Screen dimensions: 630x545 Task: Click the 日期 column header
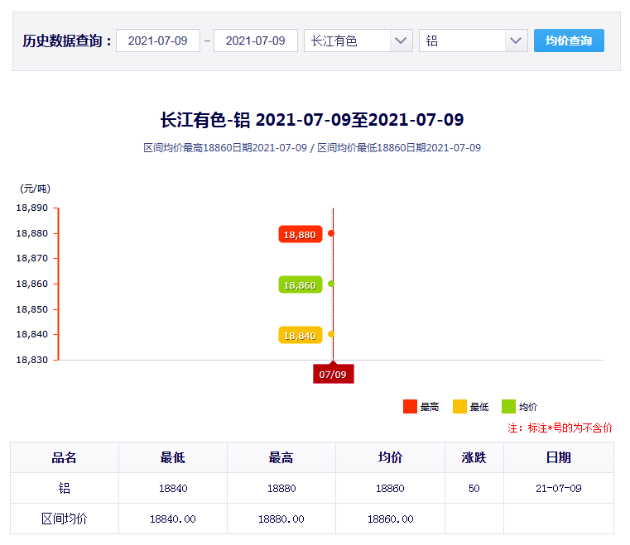click(x=559, y=457)
